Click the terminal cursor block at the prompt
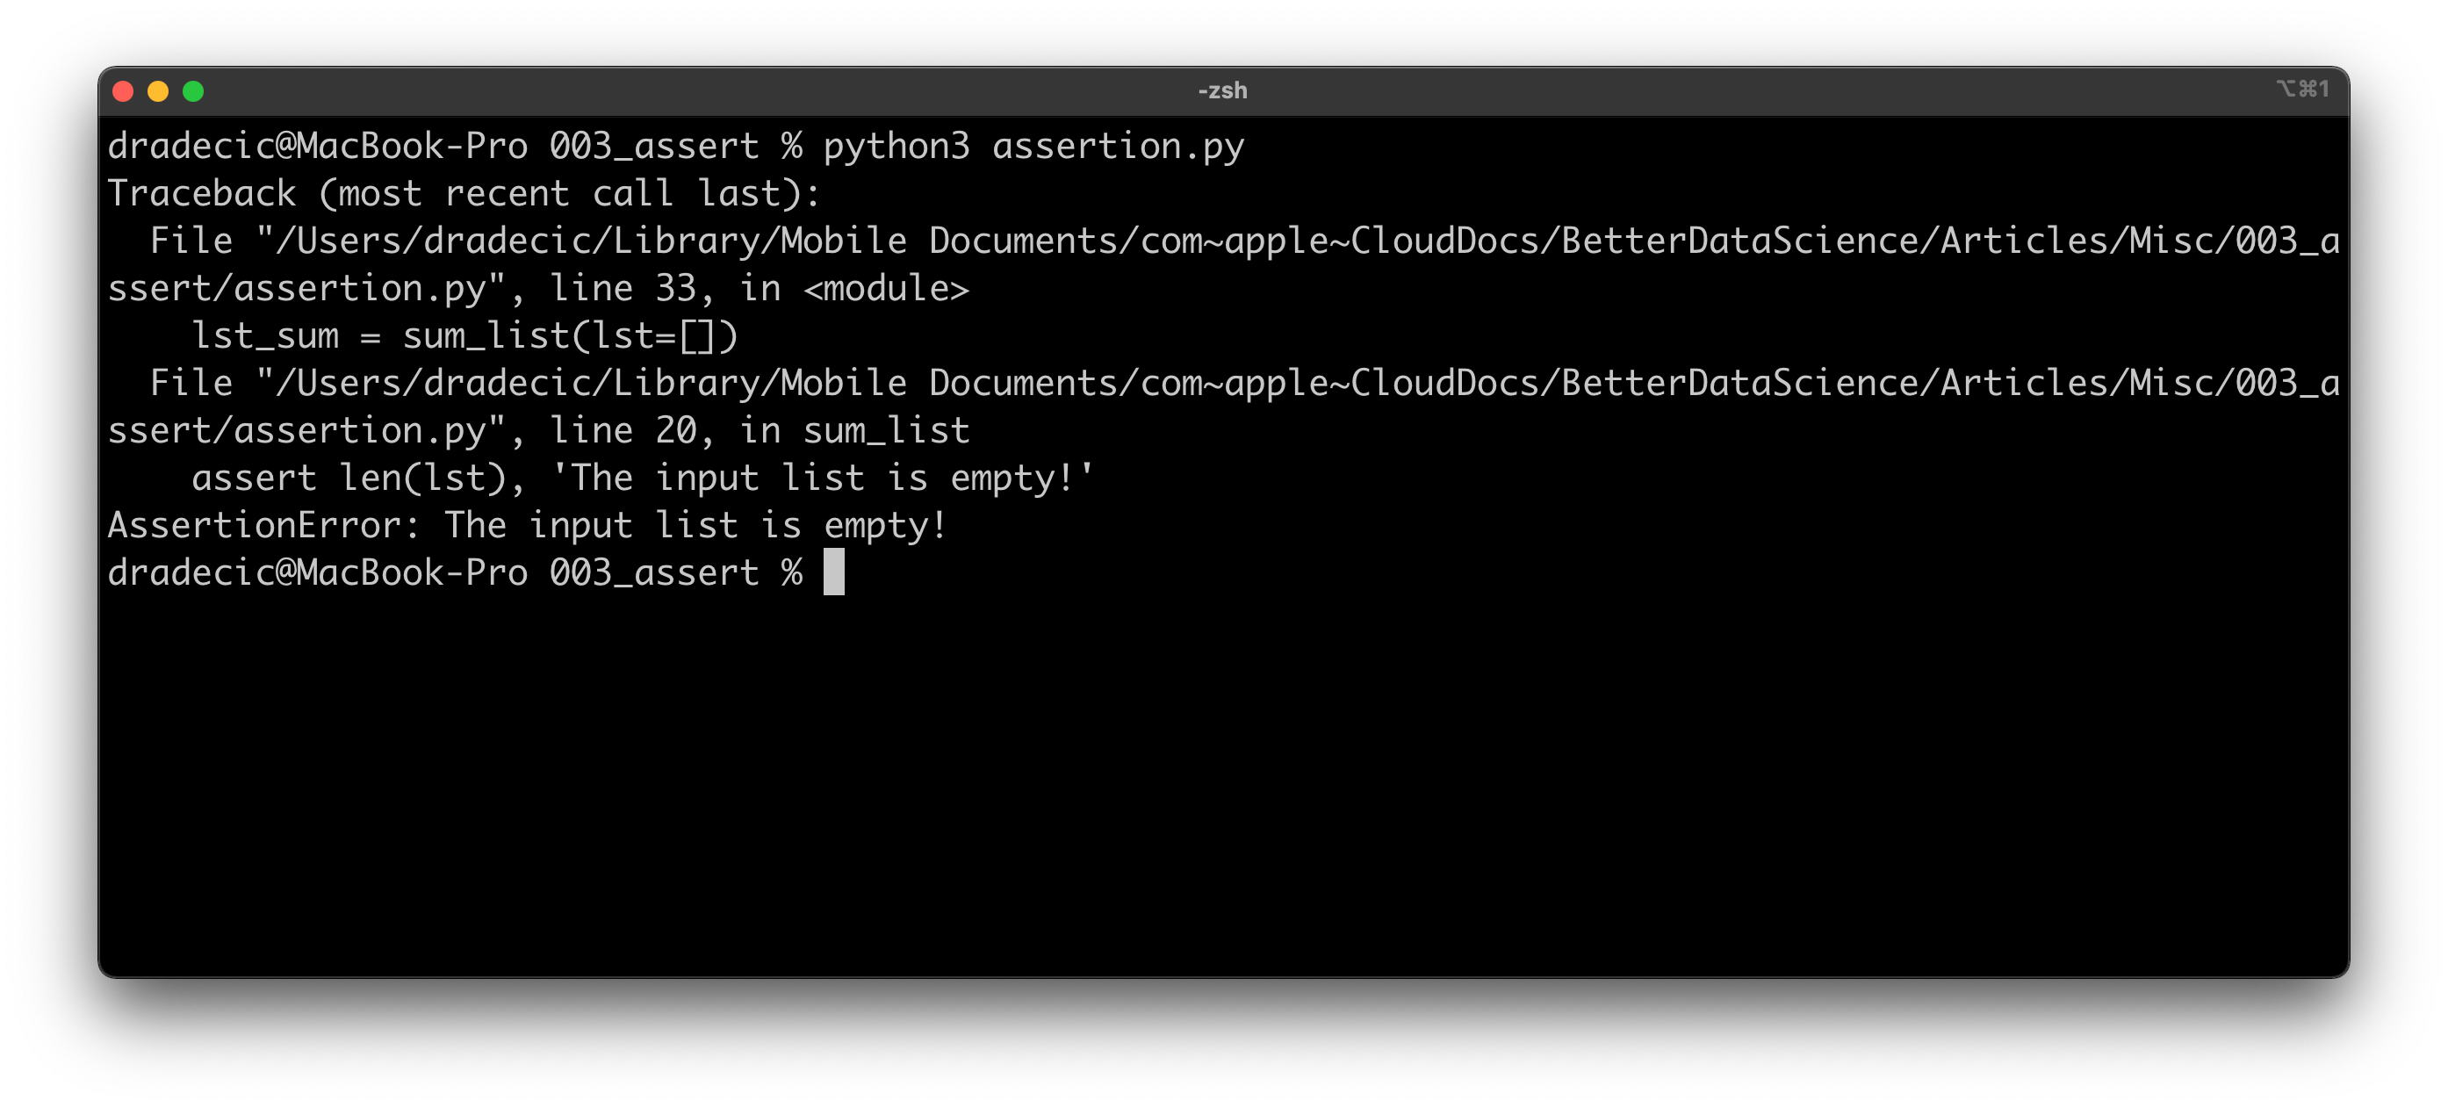The height and width of the screenshot is (1108, 2448). [x=833, y=573]
